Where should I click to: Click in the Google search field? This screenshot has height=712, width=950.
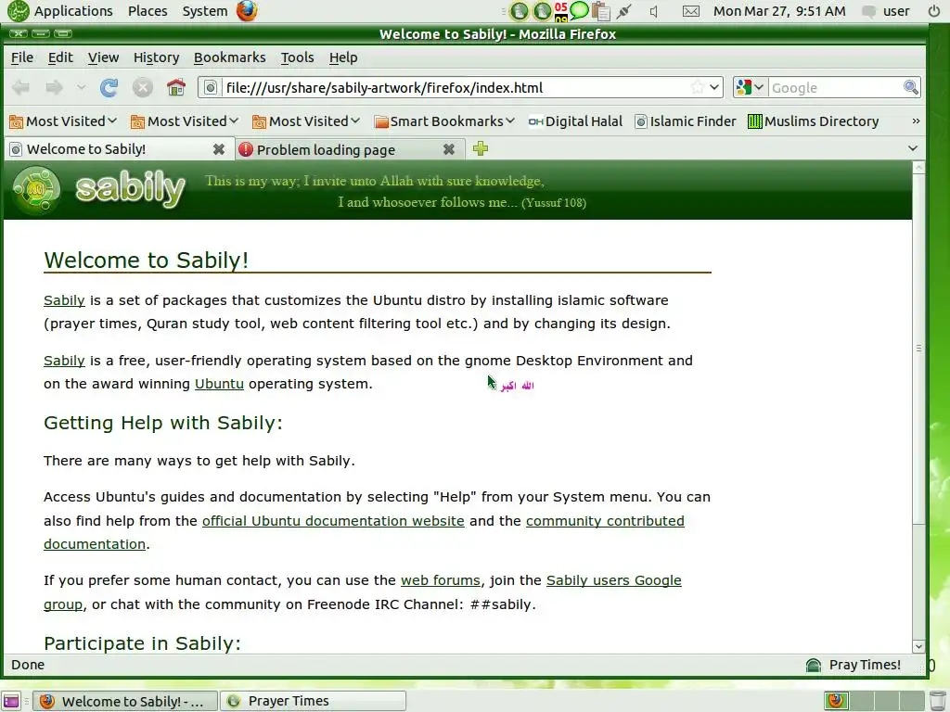(835, 88)
